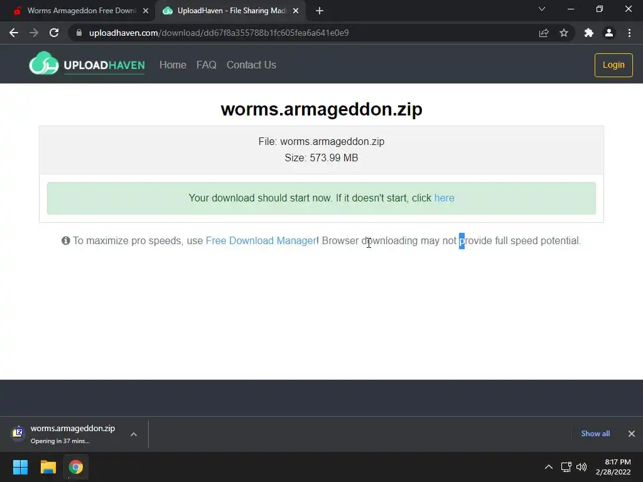Share this page via share icon

544,33
